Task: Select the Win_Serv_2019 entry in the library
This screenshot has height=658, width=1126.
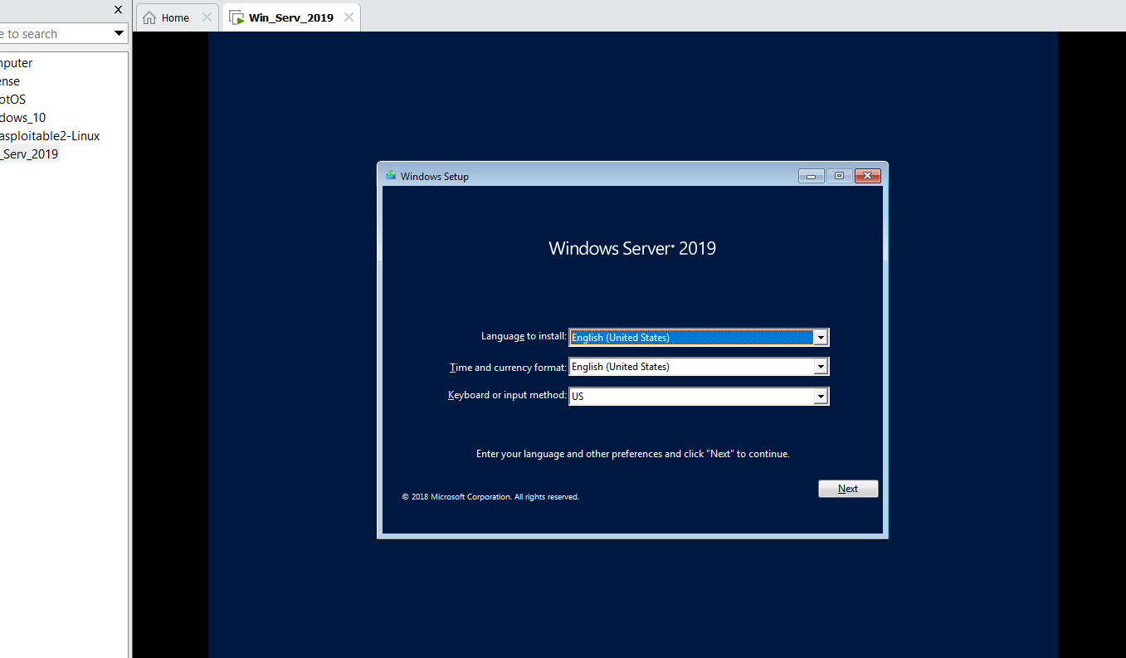Action: (30, 154)
